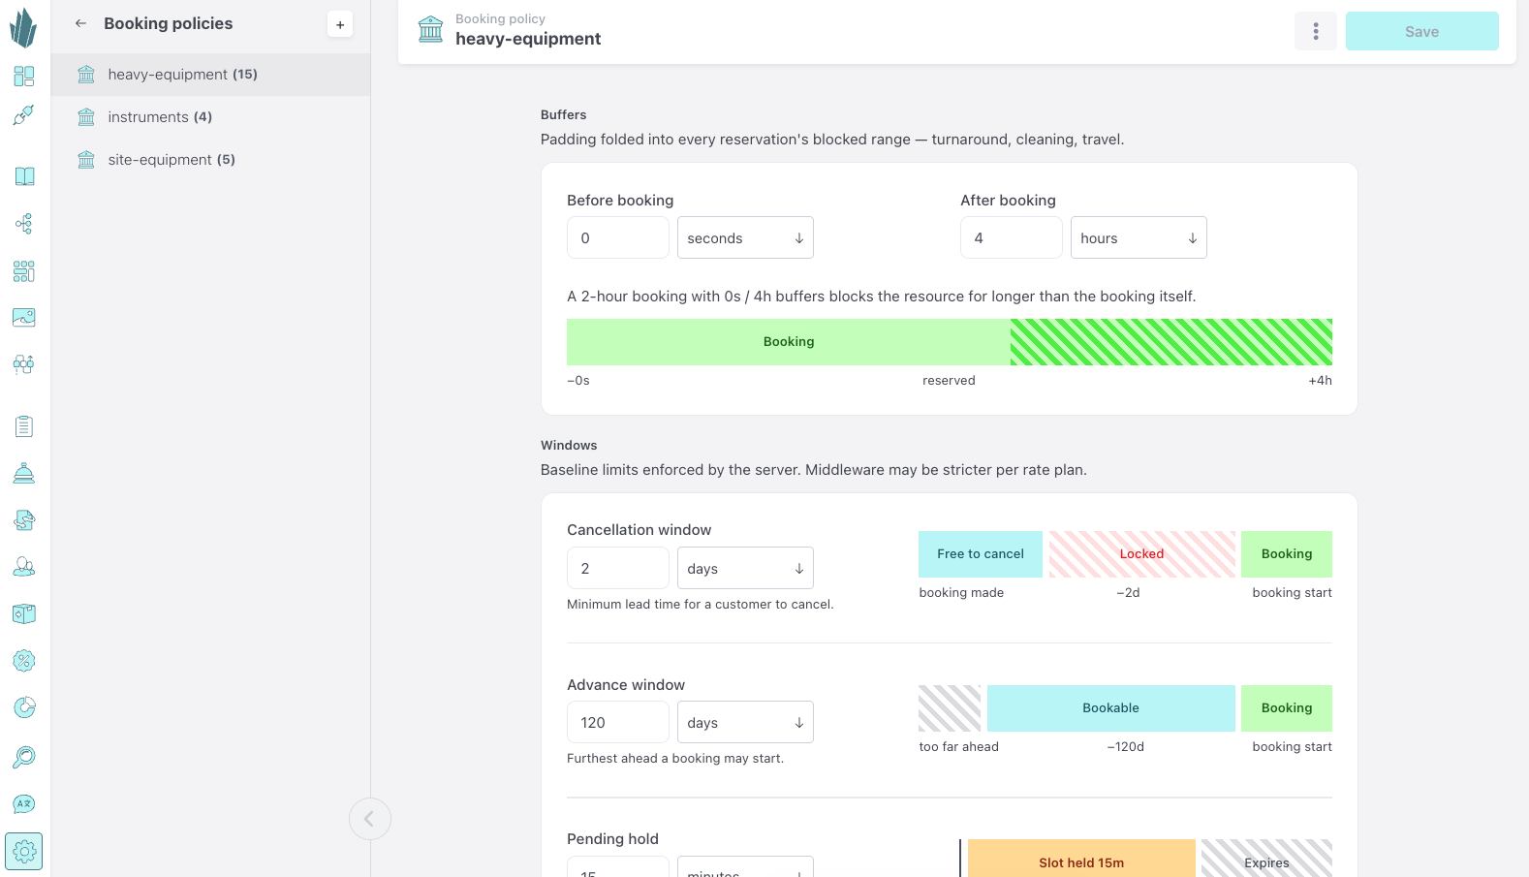Open the Advance window days dropdown

pyautogui.click(x=745, y=722)
